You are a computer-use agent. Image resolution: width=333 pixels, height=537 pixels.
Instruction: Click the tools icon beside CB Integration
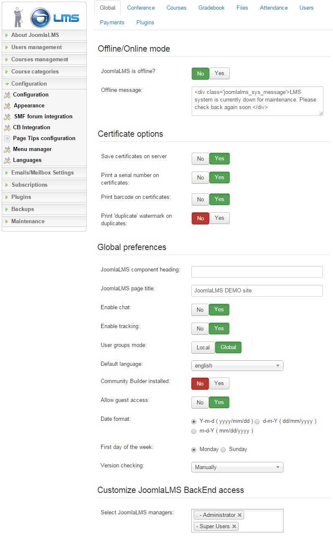click(x=7, y=128)
